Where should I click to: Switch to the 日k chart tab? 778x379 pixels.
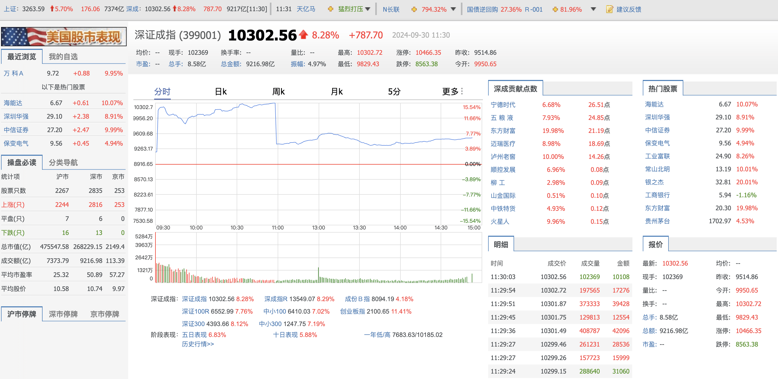pos(221,91)
